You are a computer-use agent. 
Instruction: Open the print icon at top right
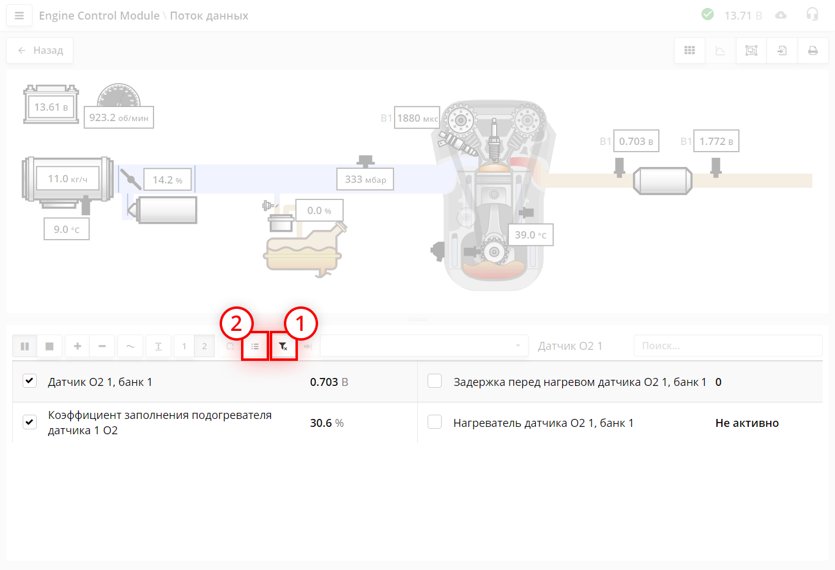(812, 51)
